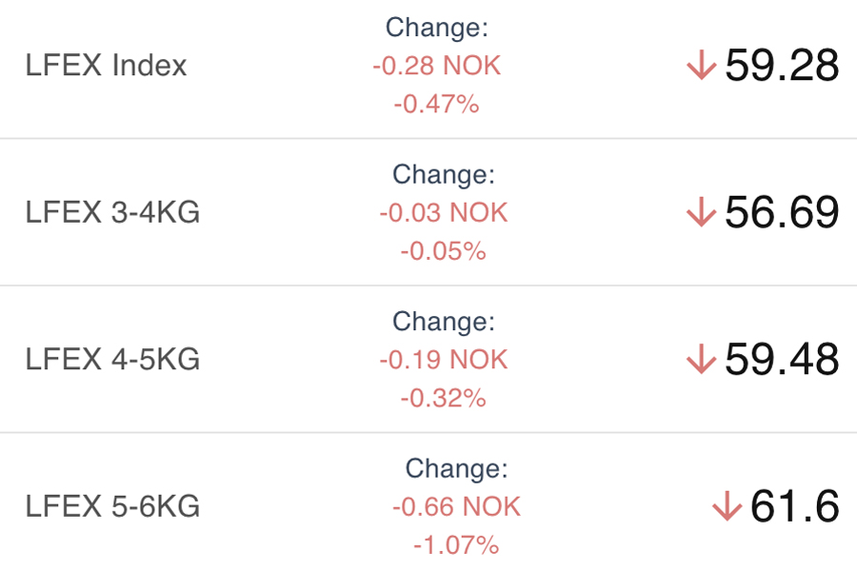
Task: Click the down arrow beside 56.69
Action: (701, 213)
